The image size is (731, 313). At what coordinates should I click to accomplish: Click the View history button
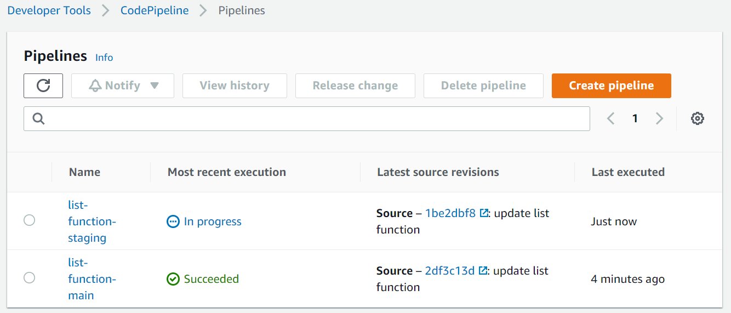point(235,86)
